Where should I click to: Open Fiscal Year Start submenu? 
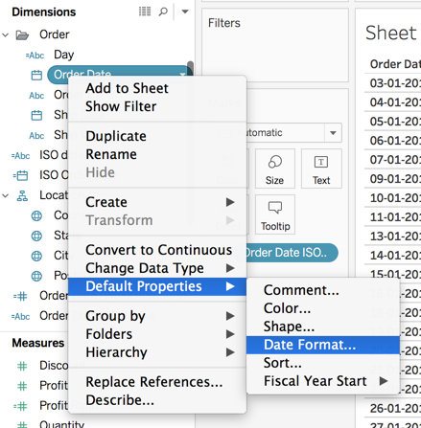point(323,381)
